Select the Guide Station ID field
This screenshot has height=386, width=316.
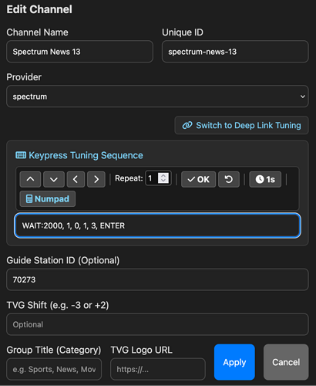(157, 279)
